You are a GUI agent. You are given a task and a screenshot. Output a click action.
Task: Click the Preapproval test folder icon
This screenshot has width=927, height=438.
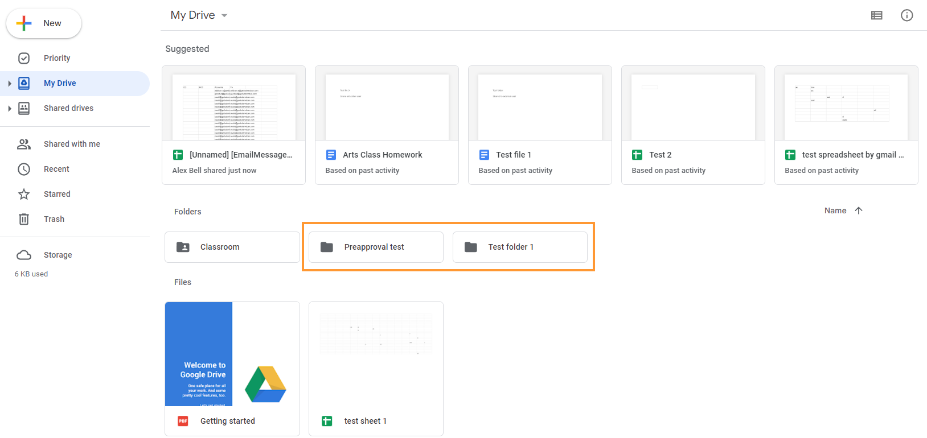327,247
